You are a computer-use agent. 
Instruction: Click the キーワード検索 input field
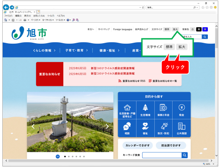pos(162,155)
